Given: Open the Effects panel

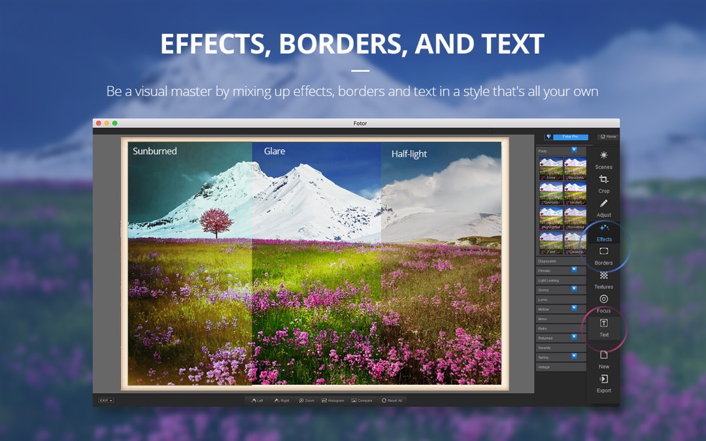Looking at the screenshot, I should (604, 233).
